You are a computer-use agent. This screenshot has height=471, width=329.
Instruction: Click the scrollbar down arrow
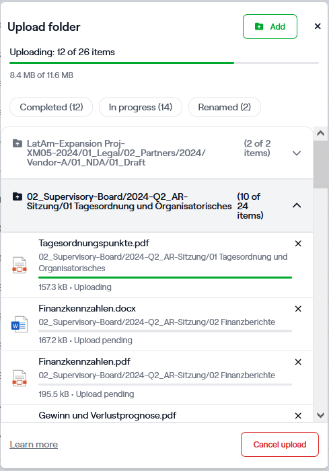(x=320, y=415)
